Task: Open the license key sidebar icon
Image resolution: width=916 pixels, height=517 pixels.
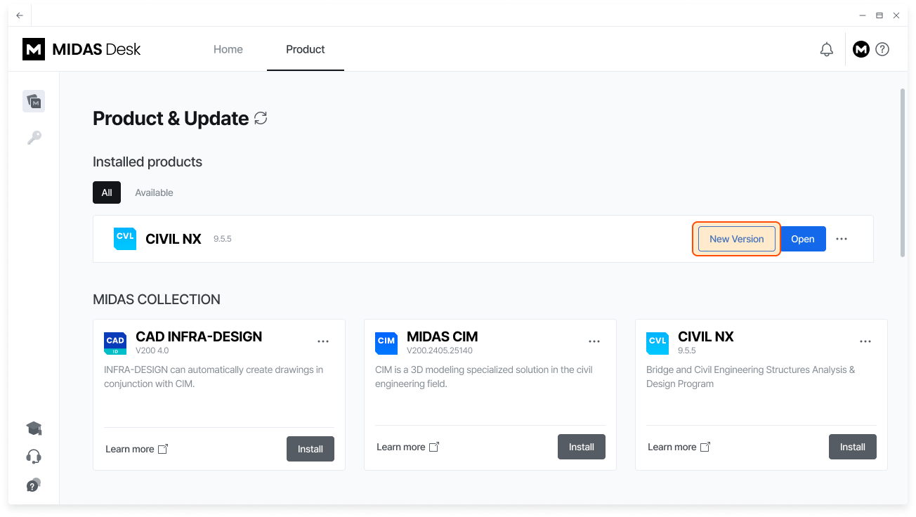Action: tap(34, 138)
